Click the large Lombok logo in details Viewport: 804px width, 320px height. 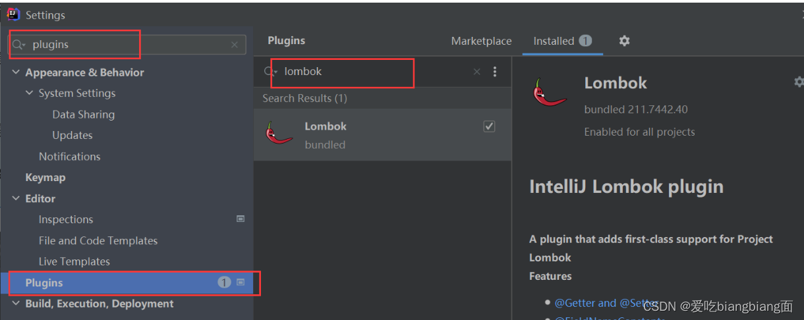[550, 93]
